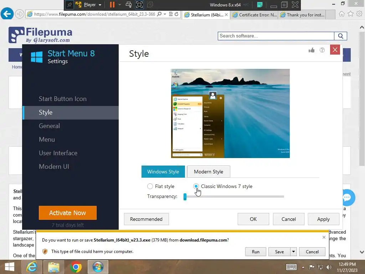
Task: Run the Stellarium download
Action: click(x=255, y=252)
